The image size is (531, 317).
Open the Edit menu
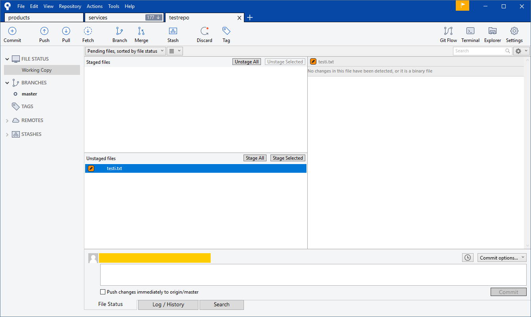point(34,6)
